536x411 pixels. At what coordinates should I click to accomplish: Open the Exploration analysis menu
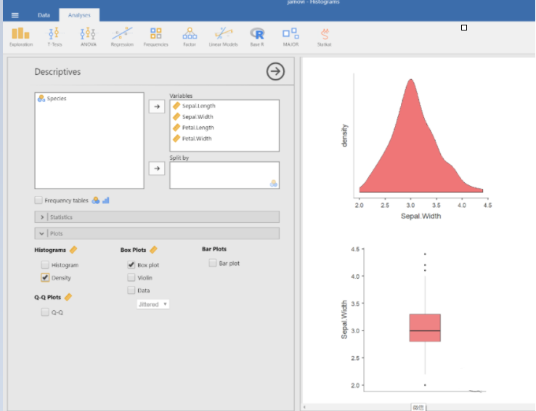tap(20, 36)
